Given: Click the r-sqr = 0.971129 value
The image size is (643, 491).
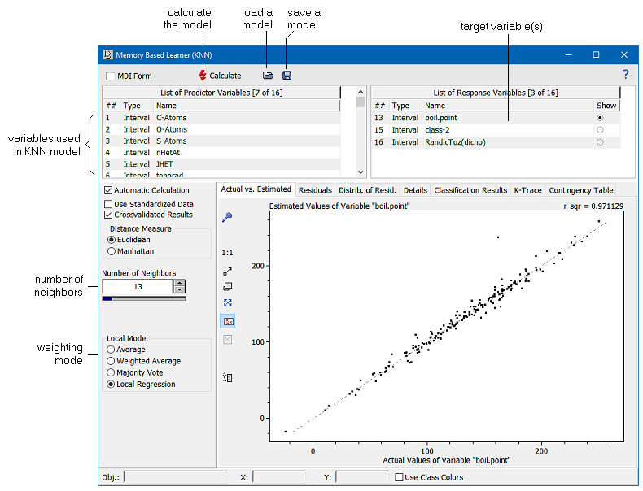Looking at the screenshot, I should click(x=594, y=206).
